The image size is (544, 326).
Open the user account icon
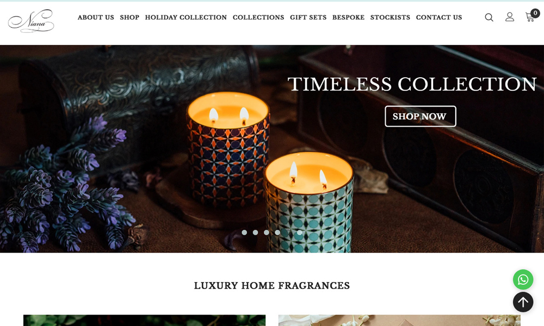pyautogui.click(x=509, y=17)
